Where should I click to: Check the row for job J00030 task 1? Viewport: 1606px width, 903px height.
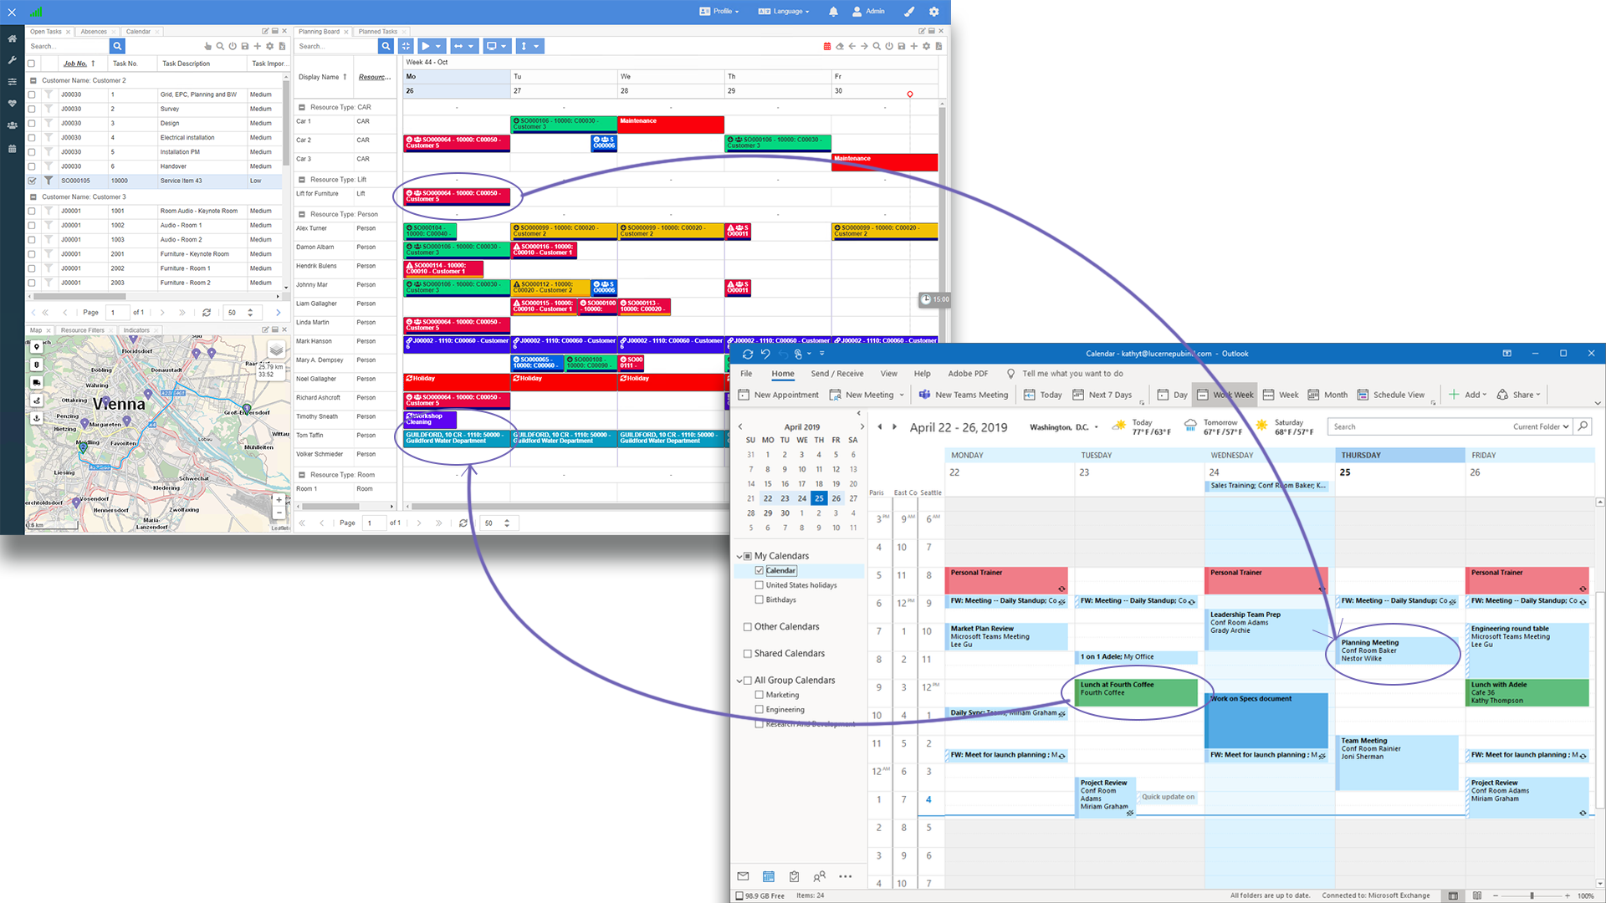coord(32,94)
